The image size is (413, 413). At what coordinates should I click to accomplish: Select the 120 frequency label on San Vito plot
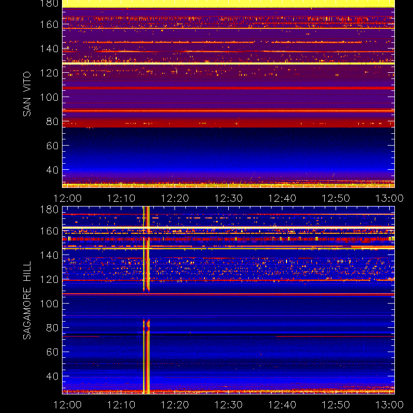(49, 73)
